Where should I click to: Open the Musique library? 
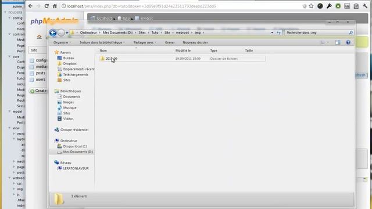point(70,107)
